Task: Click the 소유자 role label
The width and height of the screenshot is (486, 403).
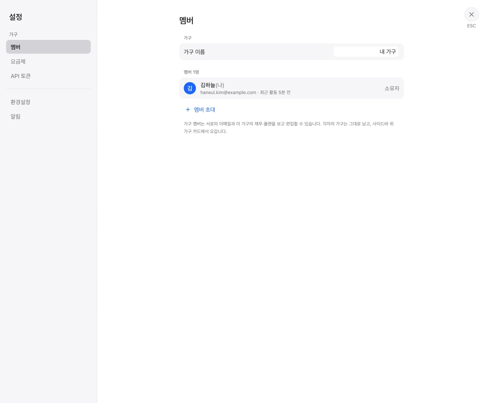Action: (392, 88)
